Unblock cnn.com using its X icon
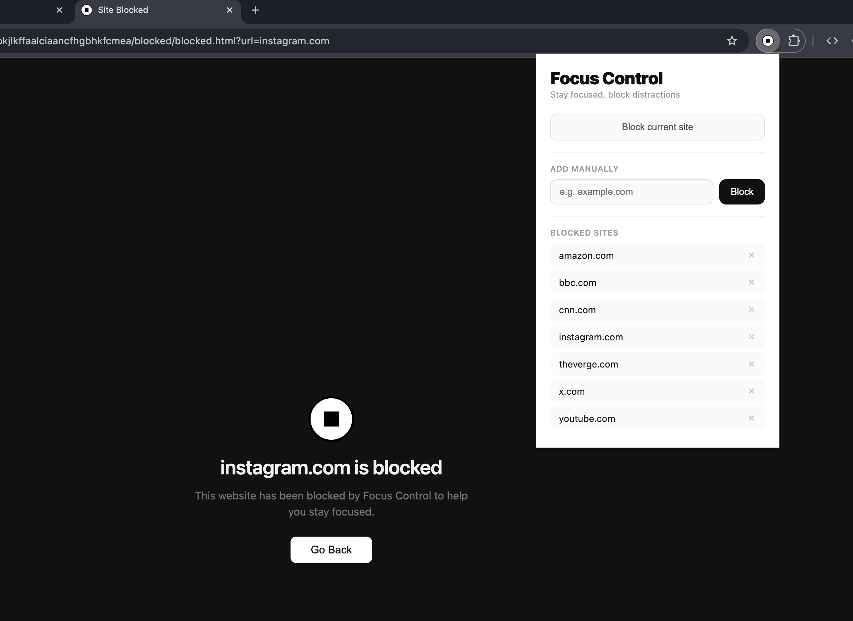The width and height of the screenshot is (853, 621). (751, 309)
